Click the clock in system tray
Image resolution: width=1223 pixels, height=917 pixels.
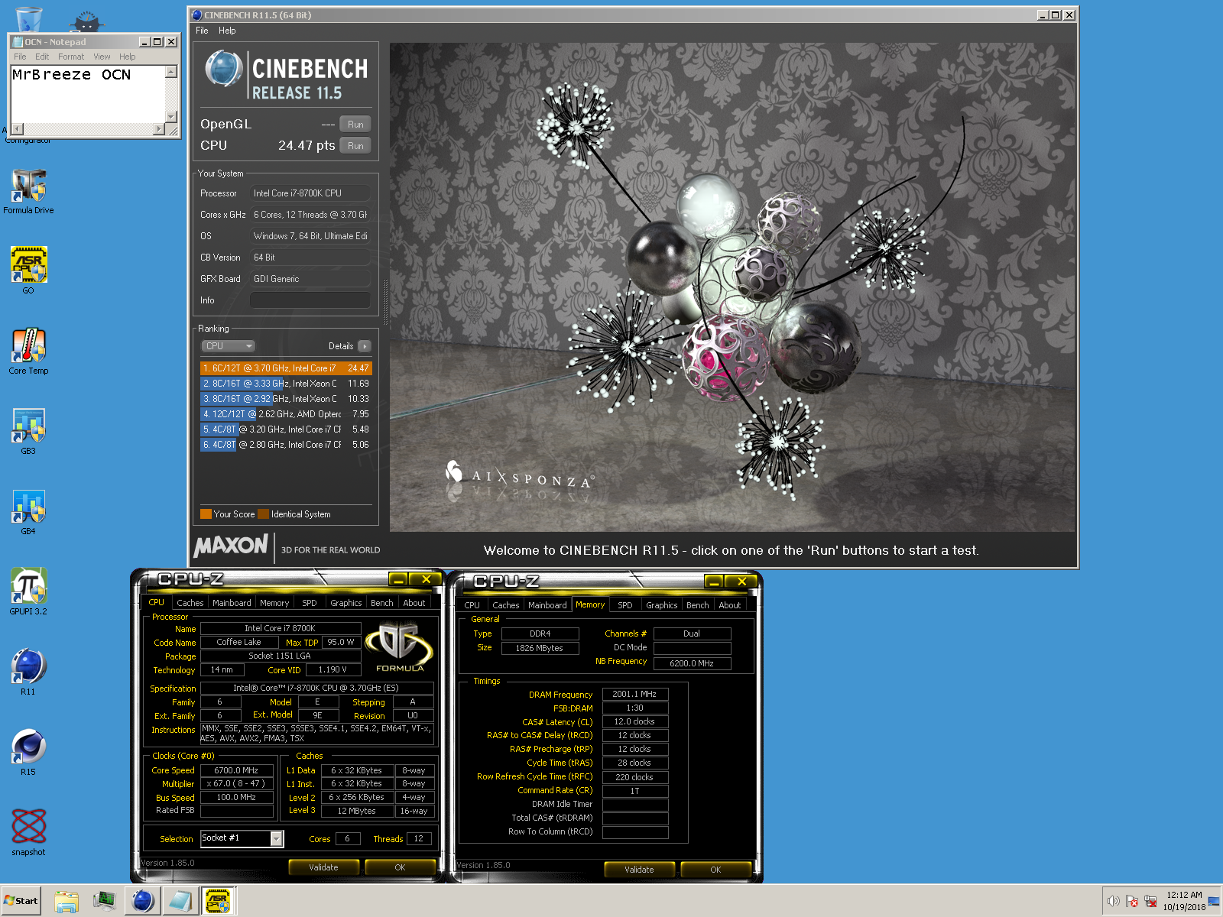tap(1184, 901)
